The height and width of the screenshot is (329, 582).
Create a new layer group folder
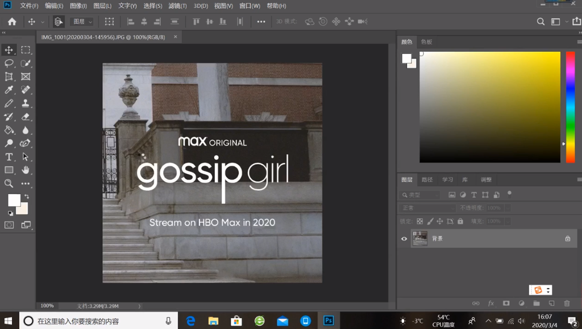[x=537, y=303]
